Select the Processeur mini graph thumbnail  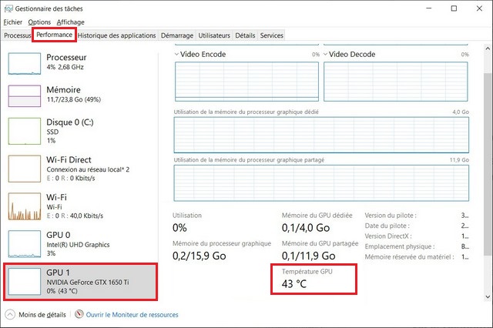25,63
